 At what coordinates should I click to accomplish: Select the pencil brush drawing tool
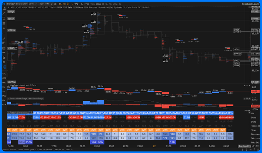pyautogui.click(x=4, y=38)
